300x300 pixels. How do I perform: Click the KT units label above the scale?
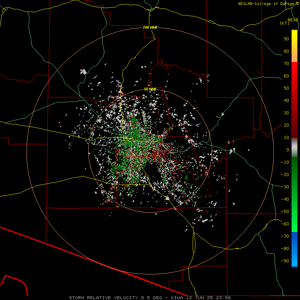(x=285, y=23)
